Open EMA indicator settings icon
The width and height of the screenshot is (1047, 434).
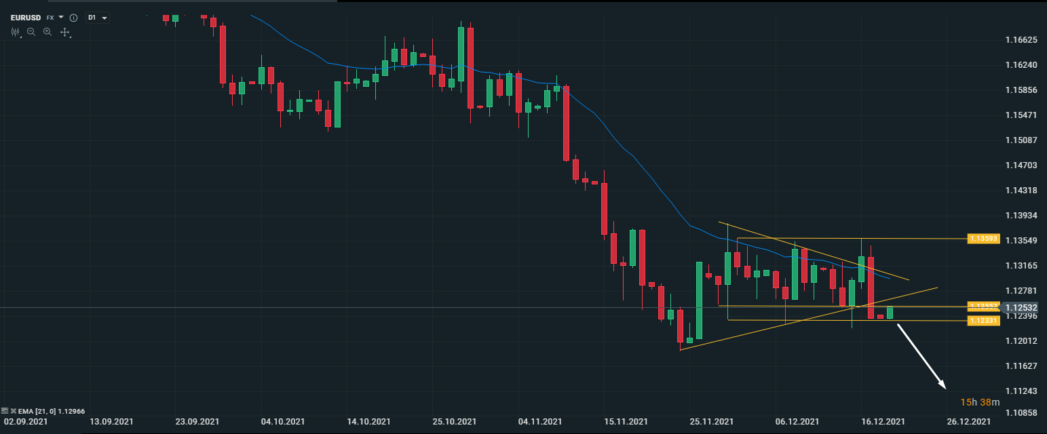[5, 411]
